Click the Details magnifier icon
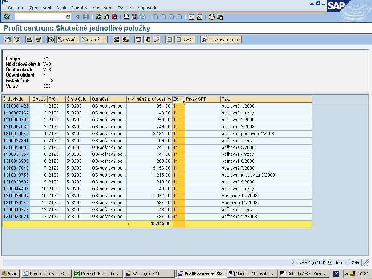372x279 pixels. click(8, 39)
